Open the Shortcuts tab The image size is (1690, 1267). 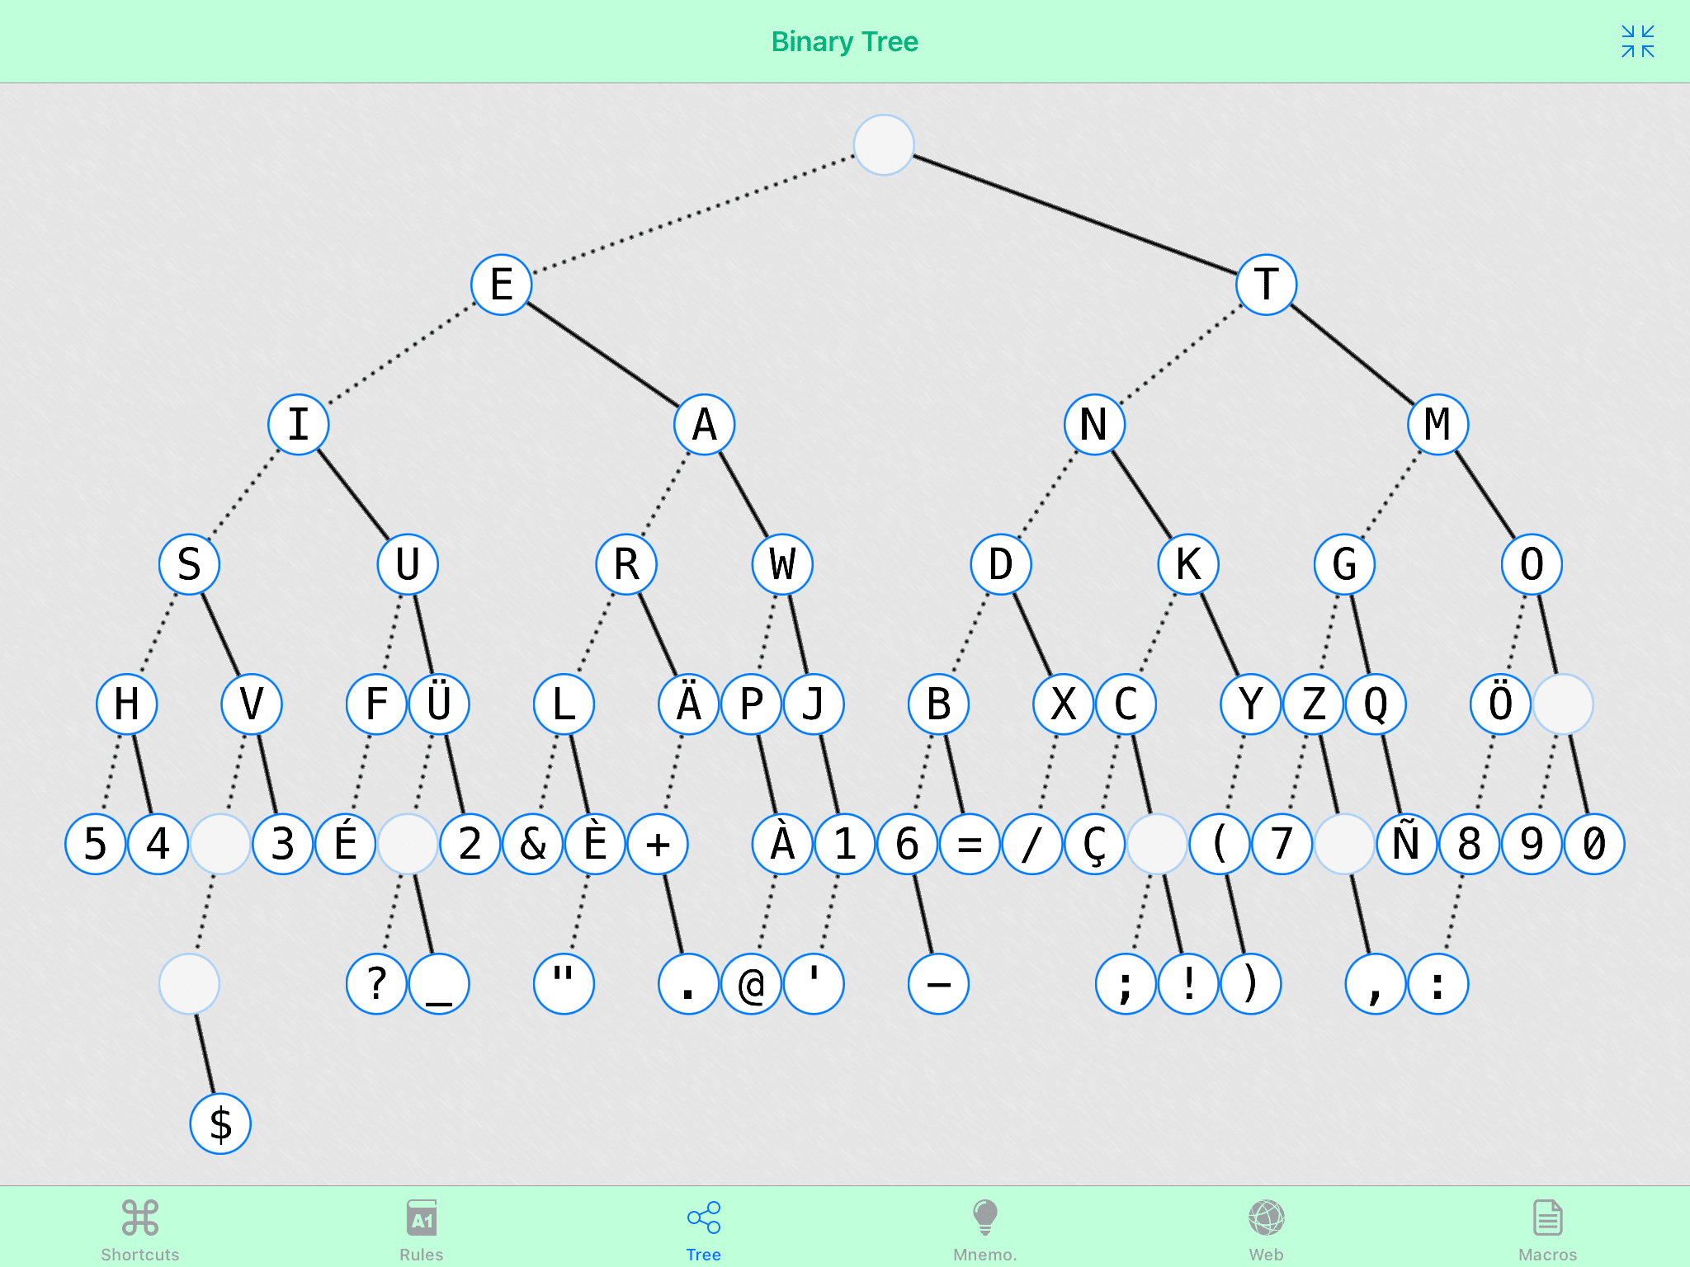coord(139,1229)
